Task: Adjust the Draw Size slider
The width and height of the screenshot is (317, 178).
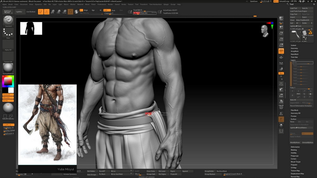Action: pyautogui.click(x=145, y=13)
